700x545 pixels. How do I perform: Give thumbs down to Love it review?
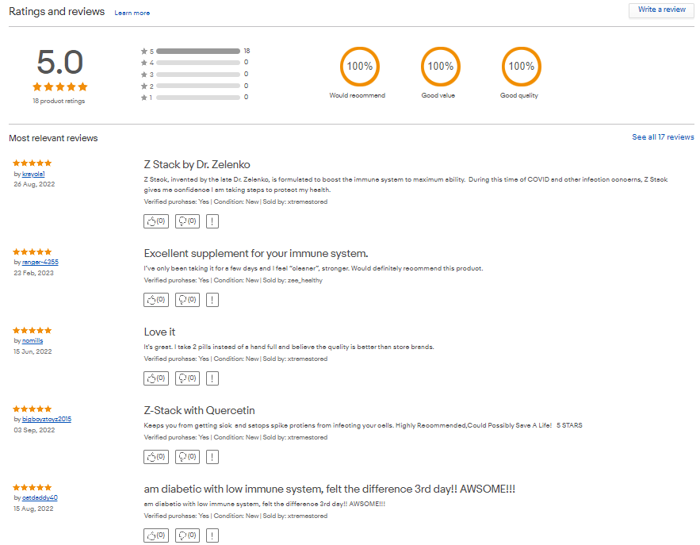coord(188,378)
